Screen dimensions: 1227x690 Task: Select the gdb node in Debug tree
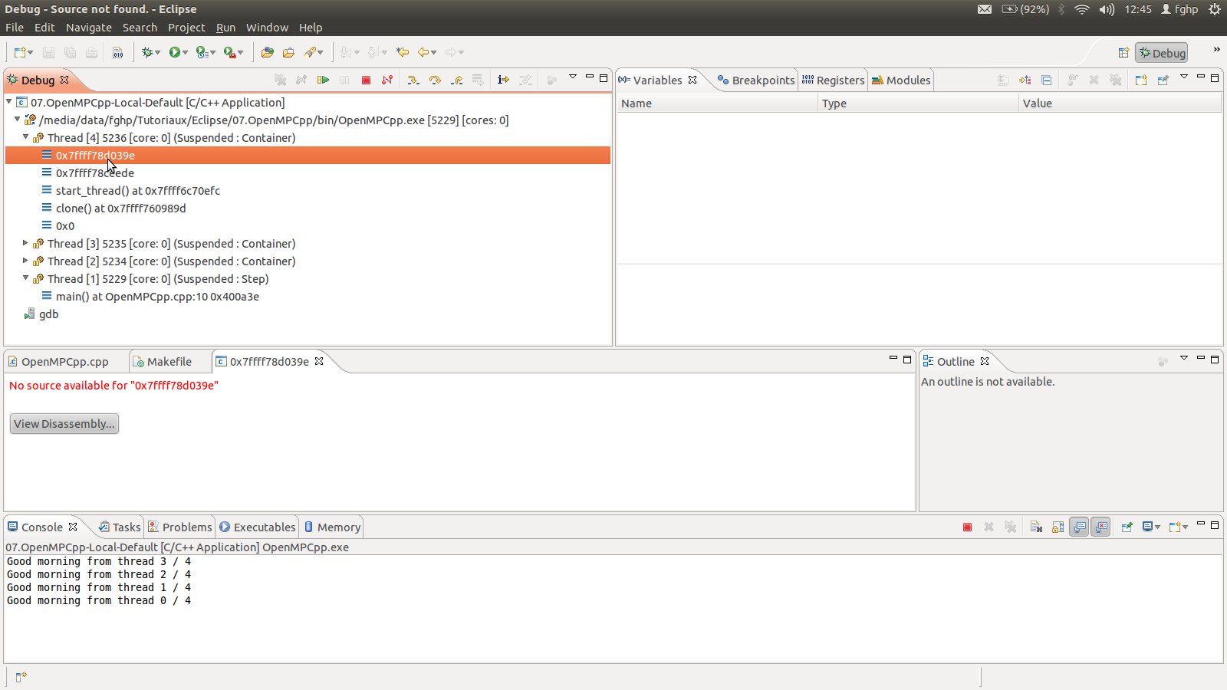coord(48,314)
